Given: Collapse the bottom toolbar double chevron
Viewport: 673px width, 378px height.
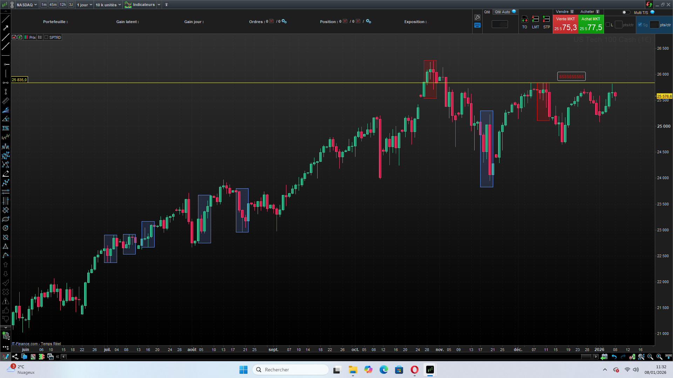Looking at the screenshot, I should pos(57,357).
